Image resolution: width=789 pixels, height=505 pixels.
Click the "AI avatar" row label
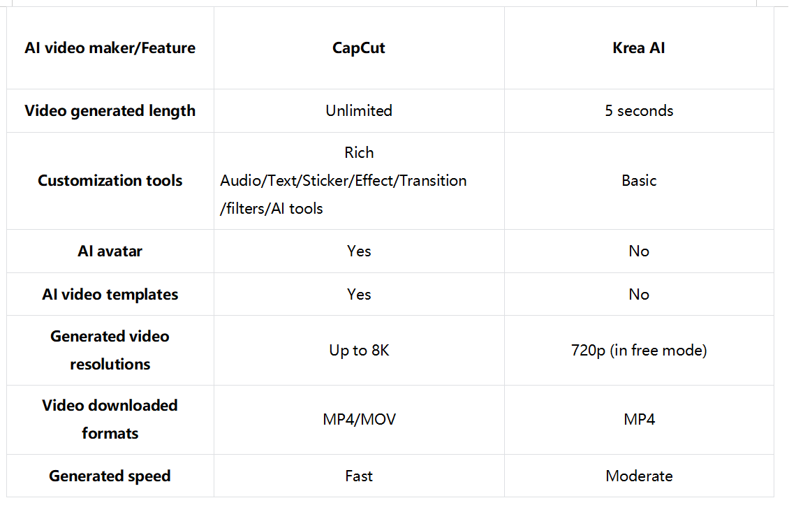coord(110,251)
